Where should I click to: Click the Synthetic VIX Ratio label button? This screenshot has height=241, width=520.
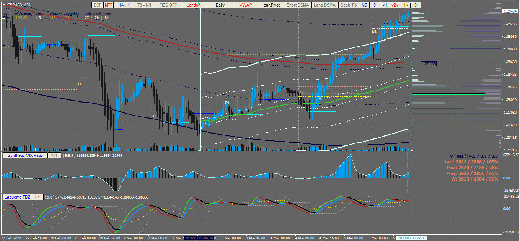pyautogui.click(x=25, y=155)
